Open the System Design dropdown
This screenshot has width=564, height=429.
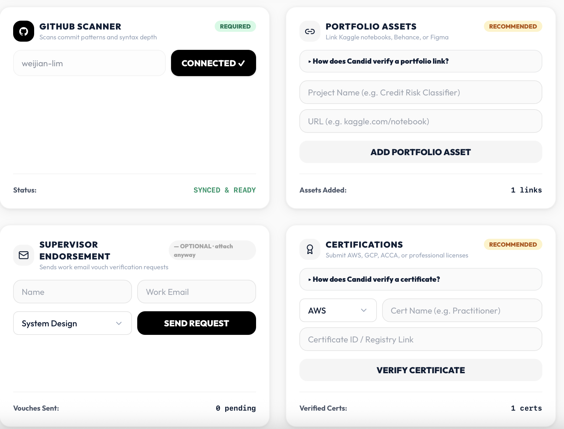[x=73, y=323]
